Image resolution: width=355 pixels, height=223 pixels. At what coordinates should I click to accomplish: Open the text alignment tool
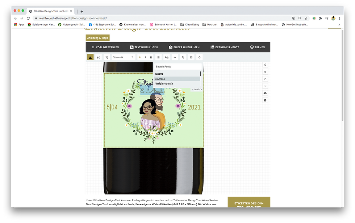(x=159, y=57)
